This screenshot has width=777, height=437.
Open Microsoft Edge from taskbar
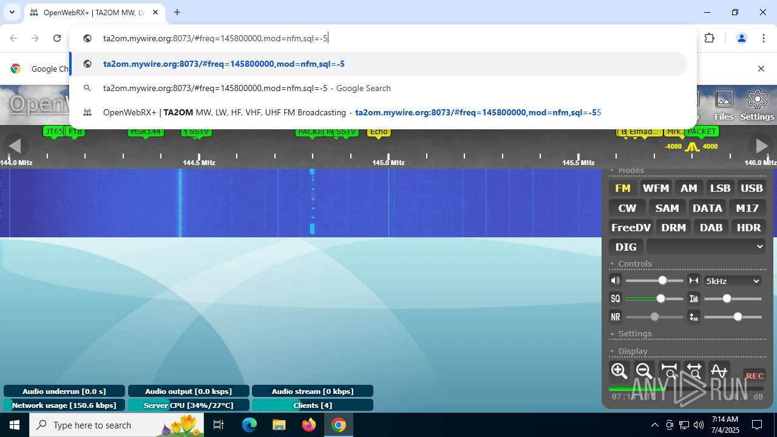click(249, 425)
